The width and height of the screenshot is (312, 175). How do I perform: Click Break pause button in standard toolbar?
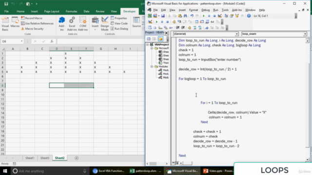click(209, 16)
